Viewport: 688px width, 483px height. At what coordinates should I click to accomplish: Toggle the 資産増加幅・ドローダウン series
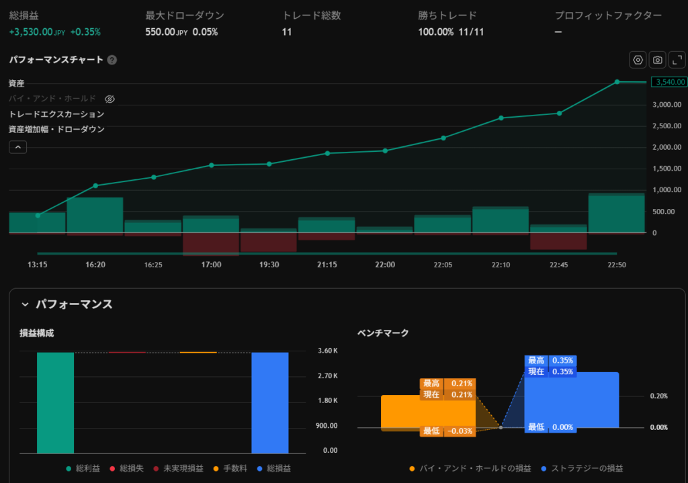tap(56, 129)
